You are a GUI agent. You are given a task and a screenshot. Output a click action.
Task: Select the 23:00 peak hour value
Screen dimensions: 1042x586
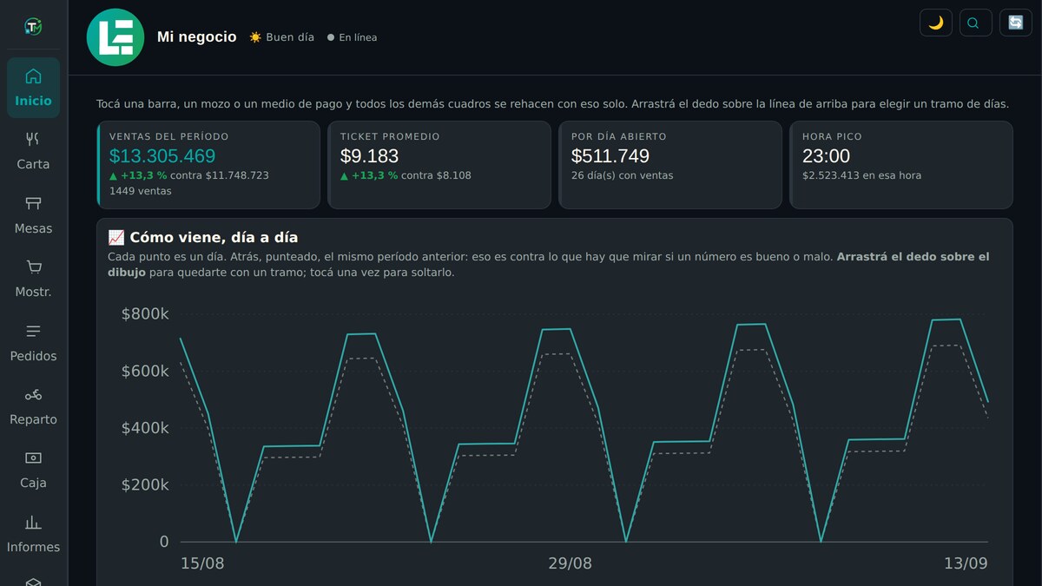point(827,156)
